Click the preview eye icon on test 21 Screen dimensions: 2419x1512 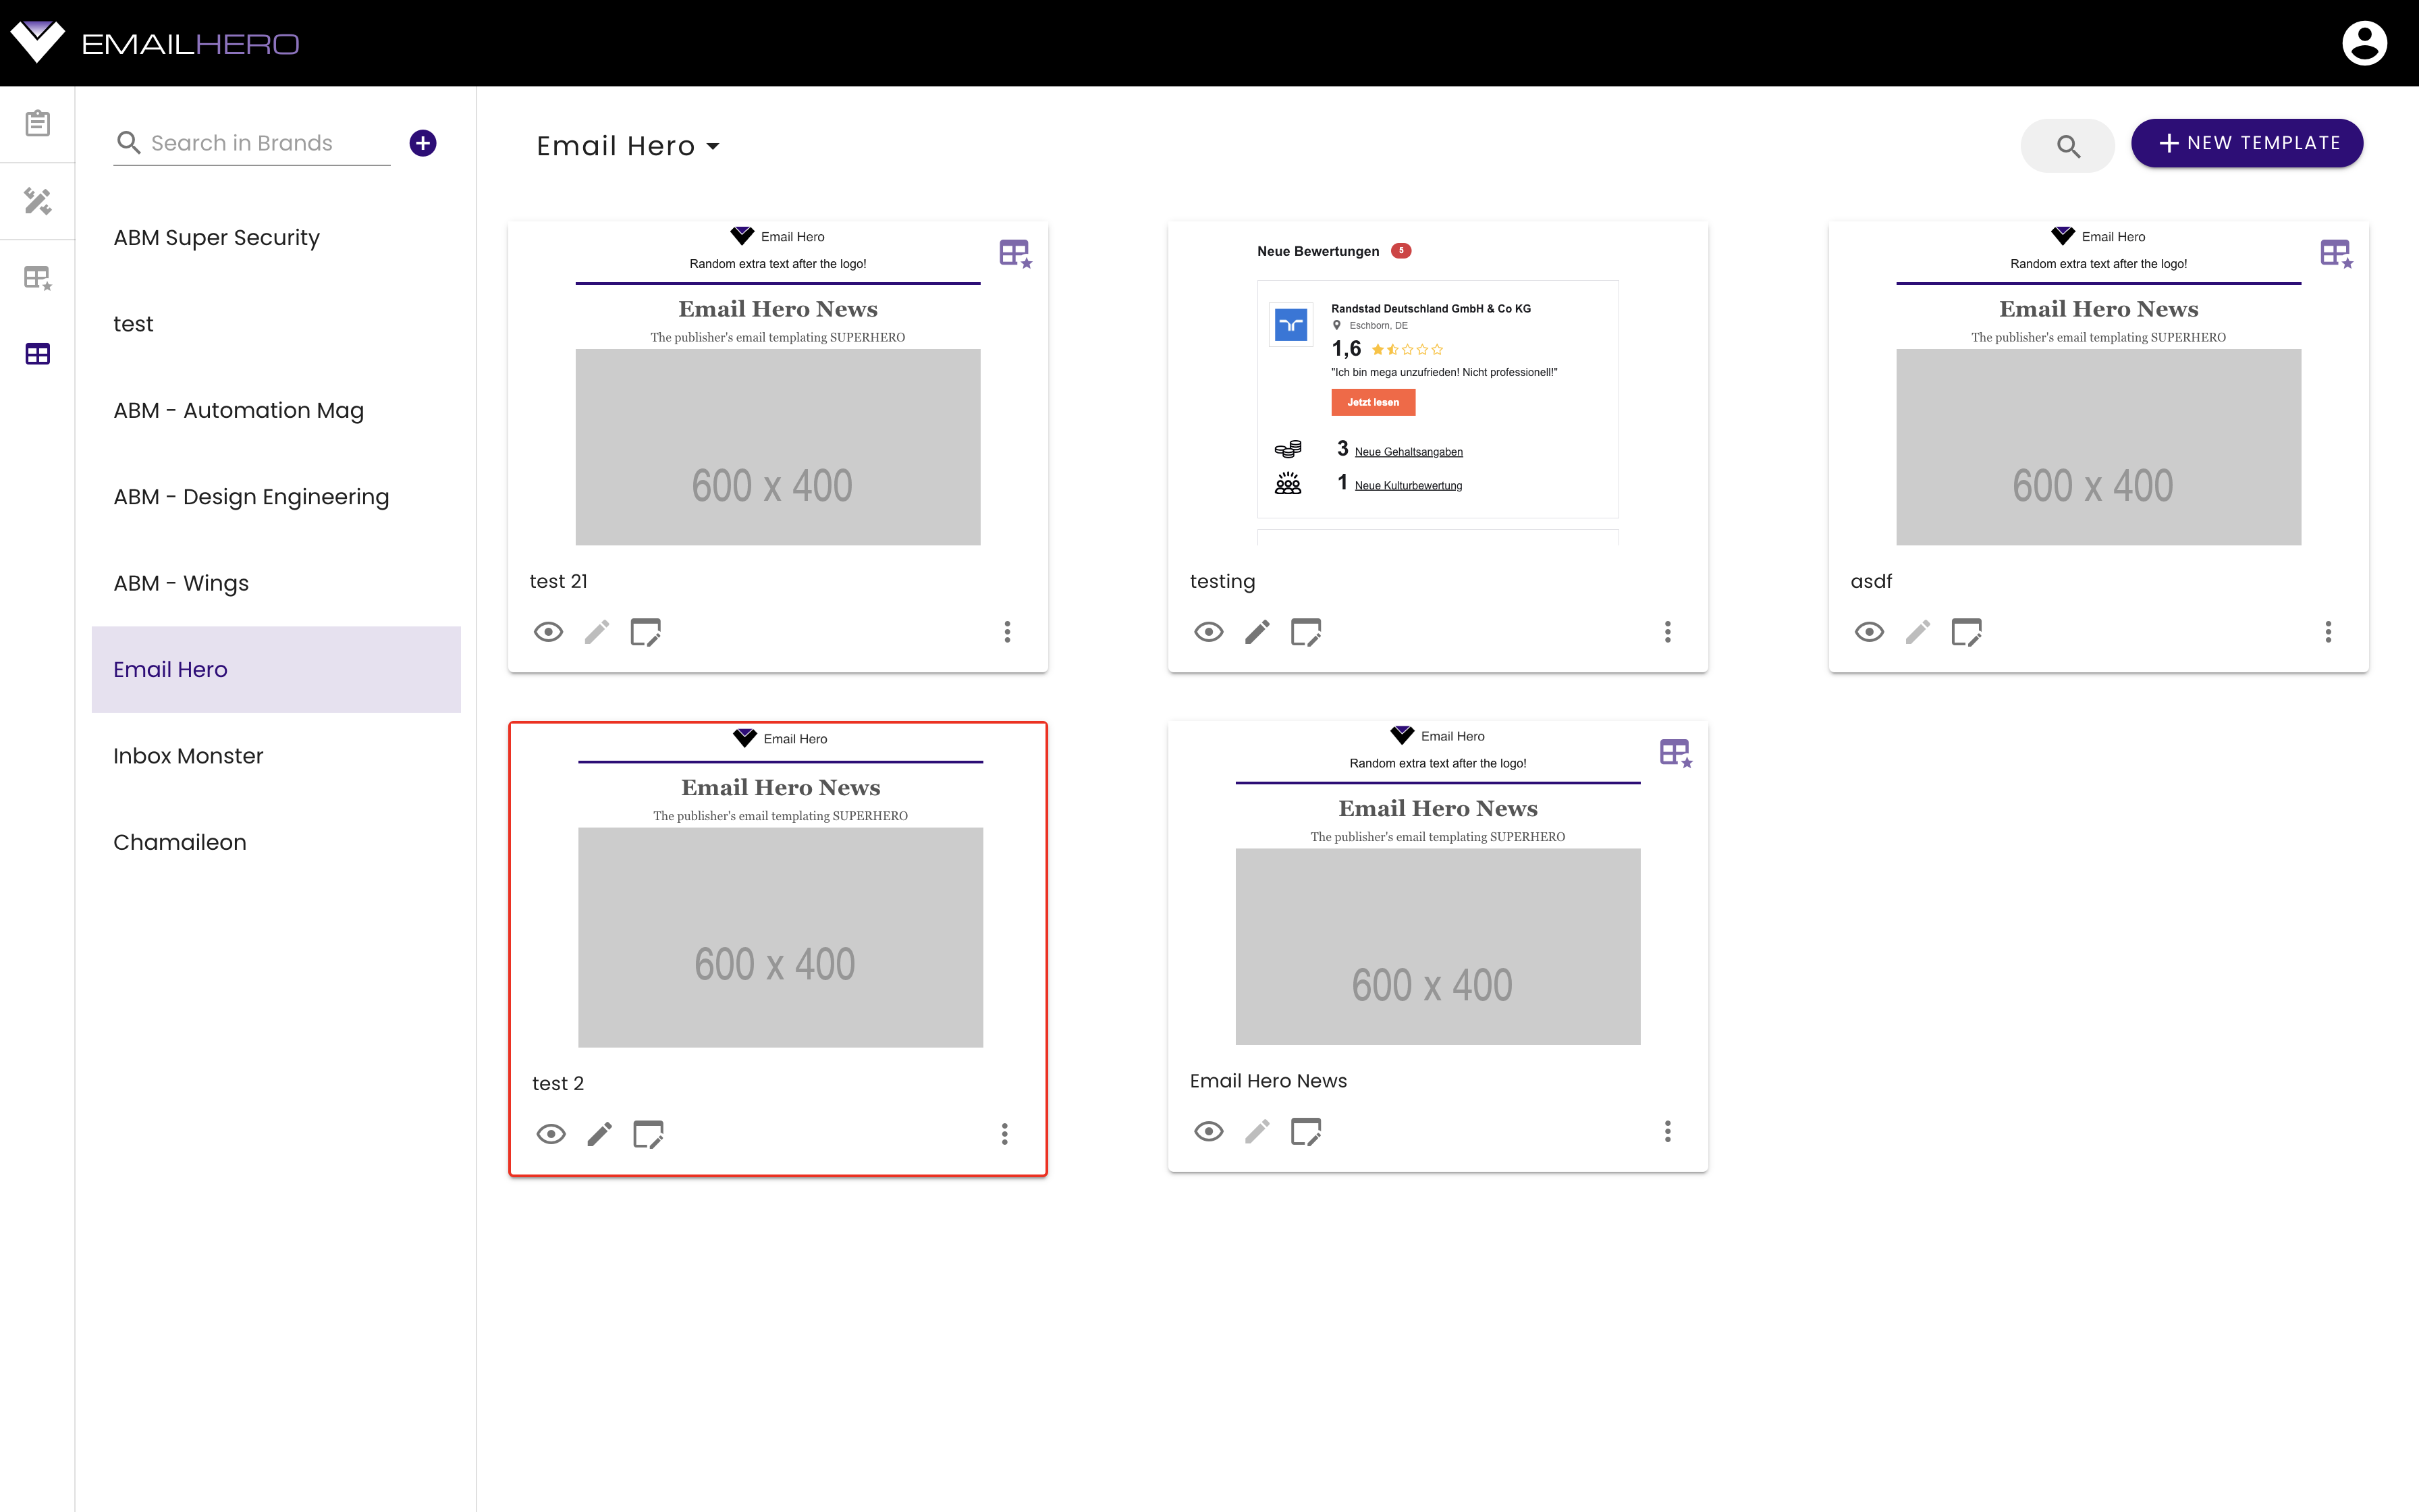(549, 630)
